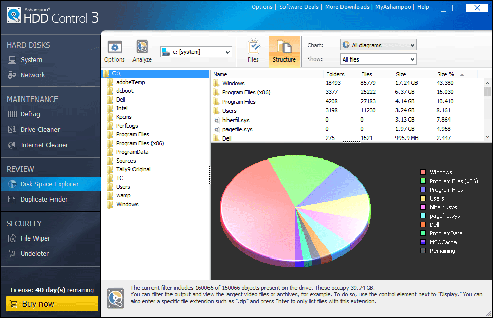
Task: Open the drive selector c: [system] dropdown
Action: 196,52
